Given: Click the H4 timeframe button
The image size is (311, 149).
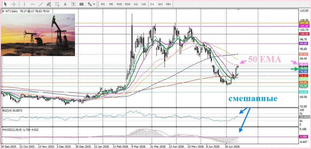Looking at the screenshot, I should coord(144,4).
